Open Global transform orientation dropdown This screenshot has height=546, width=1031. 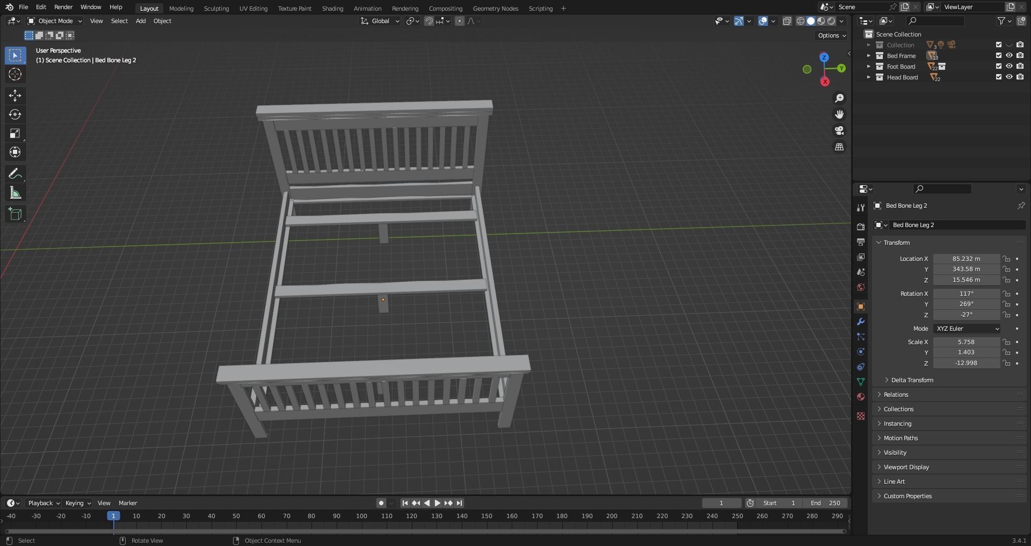(x=380, y=21)
